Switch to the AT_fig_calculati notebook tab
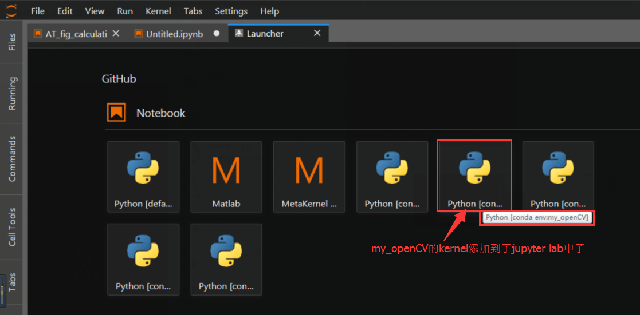Viewport: 640px width, 315px height. (76, 34)
